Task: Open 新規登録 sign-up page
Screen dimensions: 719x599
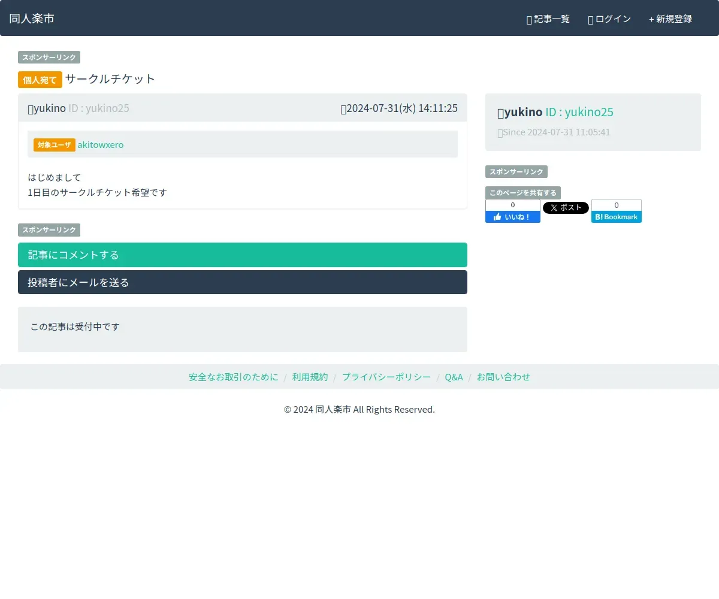Action: tap(670, 19)
